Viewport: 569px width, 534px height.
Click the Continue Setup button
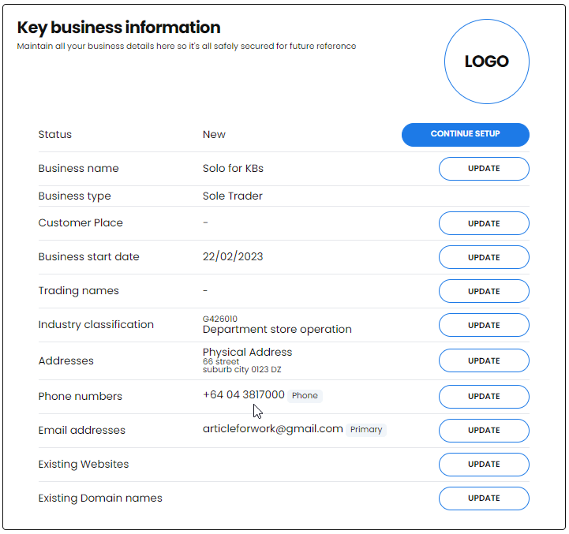(465, 135)
